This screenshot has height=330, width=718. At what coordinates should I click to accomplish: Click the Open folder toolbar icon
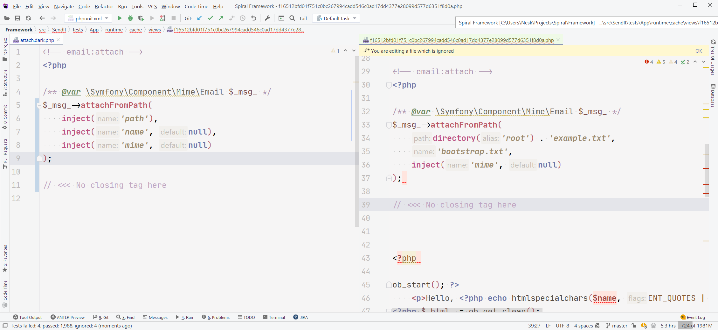pos(7,18)
